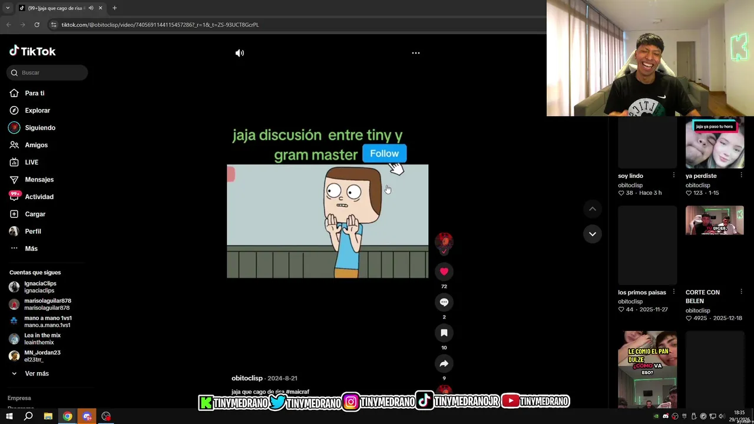The width and height of the screenshot is (754, 424).
Task: Mute the tab via speaker icon
Action: 91,8
